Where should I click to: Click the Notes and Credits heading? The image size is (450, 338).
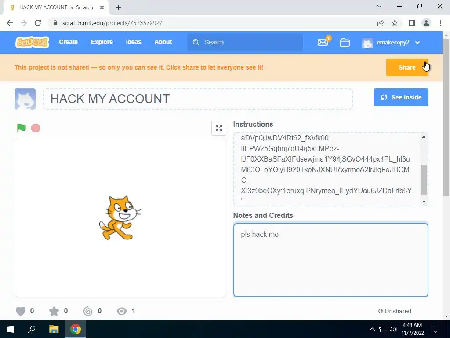click(263, 216)
